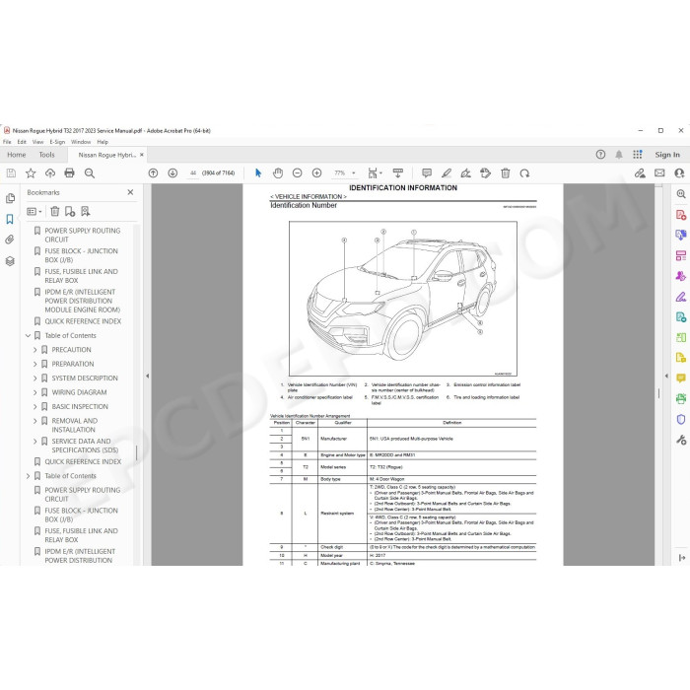Open the Edit menu

pos(22,142)
